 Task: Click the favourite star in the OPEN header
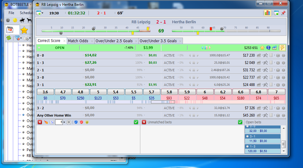(x=262, y=48)
